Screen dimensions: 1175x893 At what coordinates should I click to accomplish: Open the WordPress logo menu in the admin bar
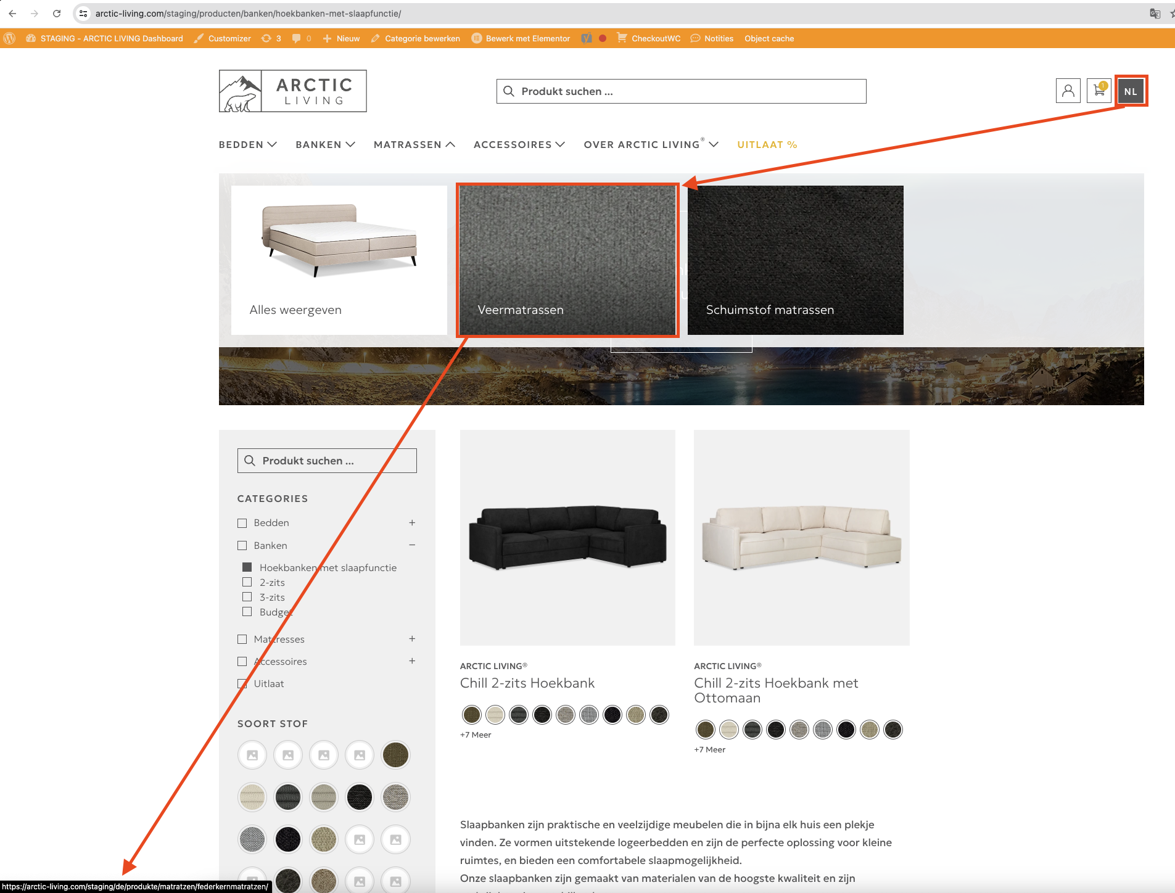[x=9, y=38]
